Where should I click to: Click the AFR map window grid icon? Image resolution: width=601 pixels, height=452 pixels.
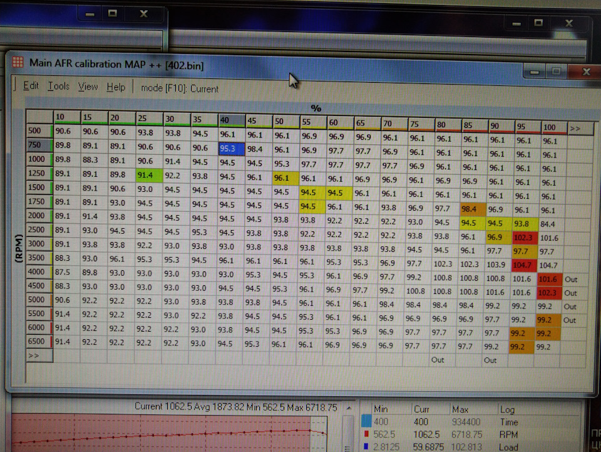18,62
